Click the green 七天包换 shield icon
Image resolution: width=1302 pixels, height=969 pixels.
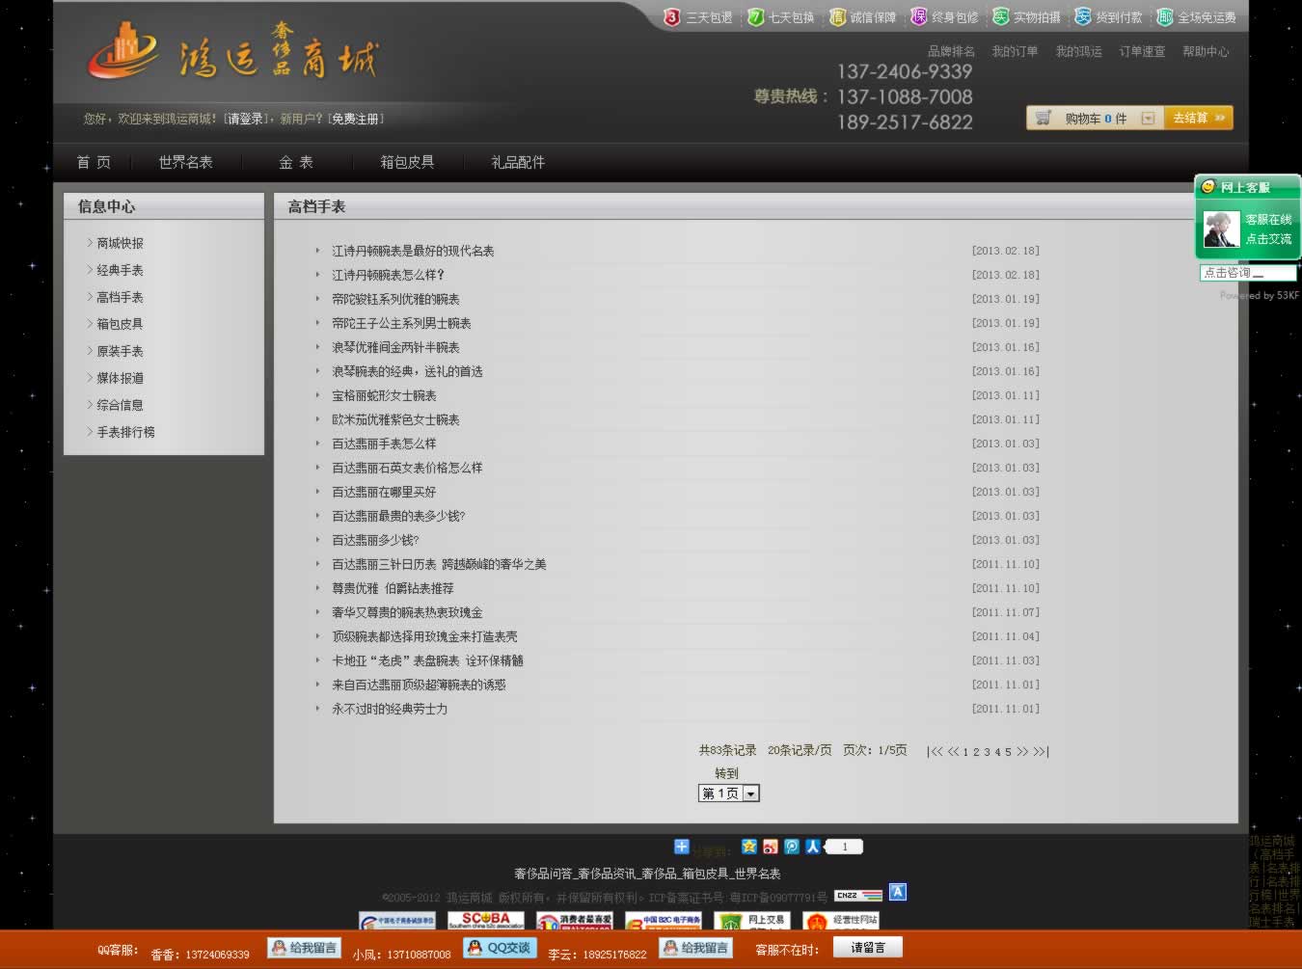(755, 17)
